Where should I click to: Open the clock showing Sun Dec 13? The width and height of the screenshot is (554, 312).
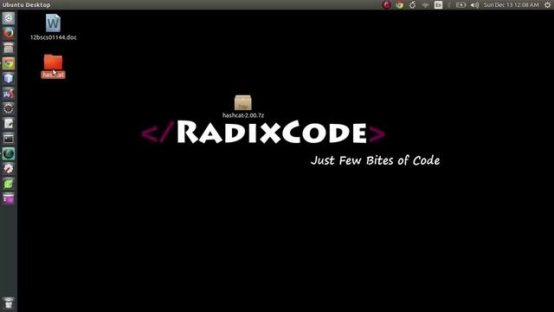click(x=512, y=5)
